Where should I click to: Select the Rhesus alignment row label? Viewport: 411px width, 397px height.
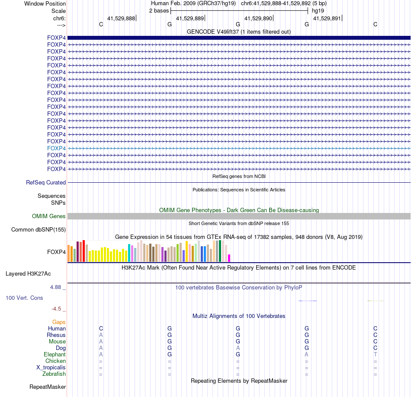pyautogui.click(x=56, y=335)
